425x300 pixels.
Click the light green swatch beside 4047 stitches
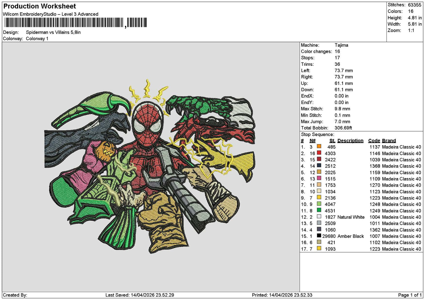coord(319,204)
